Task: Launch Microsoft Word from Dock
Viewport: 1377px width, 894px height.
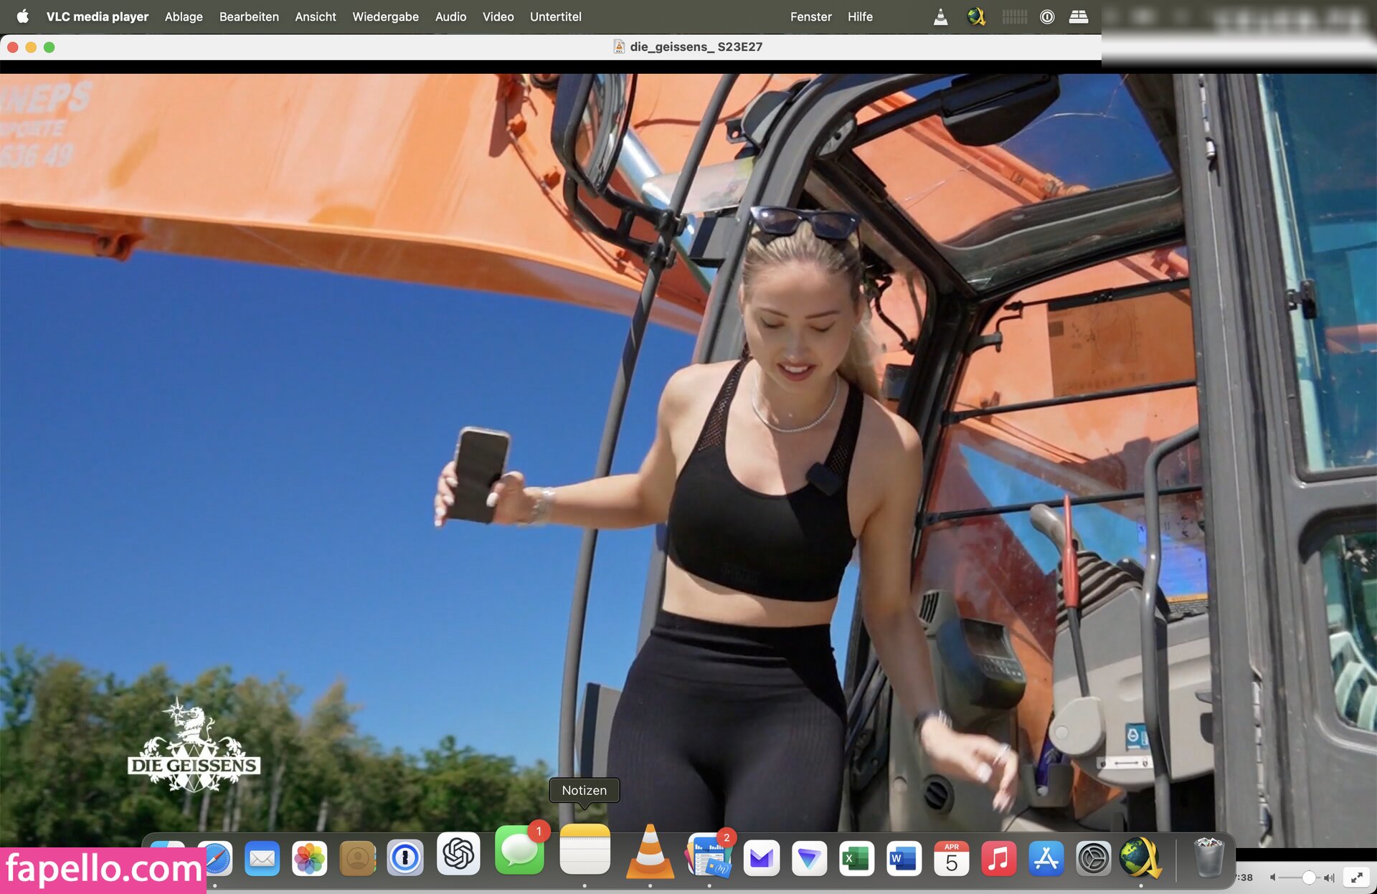Action: [904, 858]
